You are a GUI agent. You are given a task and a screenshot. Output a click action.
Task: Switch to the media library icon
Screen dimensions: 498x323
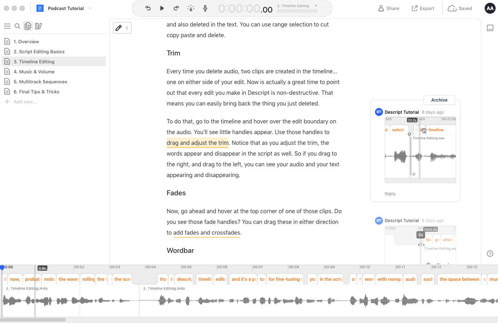pos(38,26)
